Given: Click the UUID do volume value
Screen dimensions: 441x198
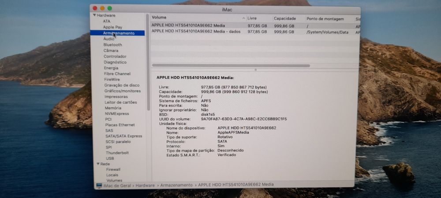Looking at the screenshot, I should click(x=244, y=119).
